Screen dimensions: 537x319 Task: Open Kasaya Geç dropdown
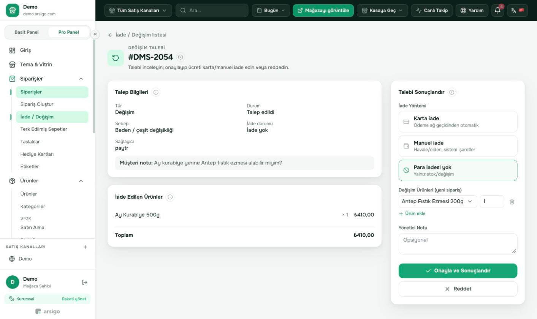(382, 10)
